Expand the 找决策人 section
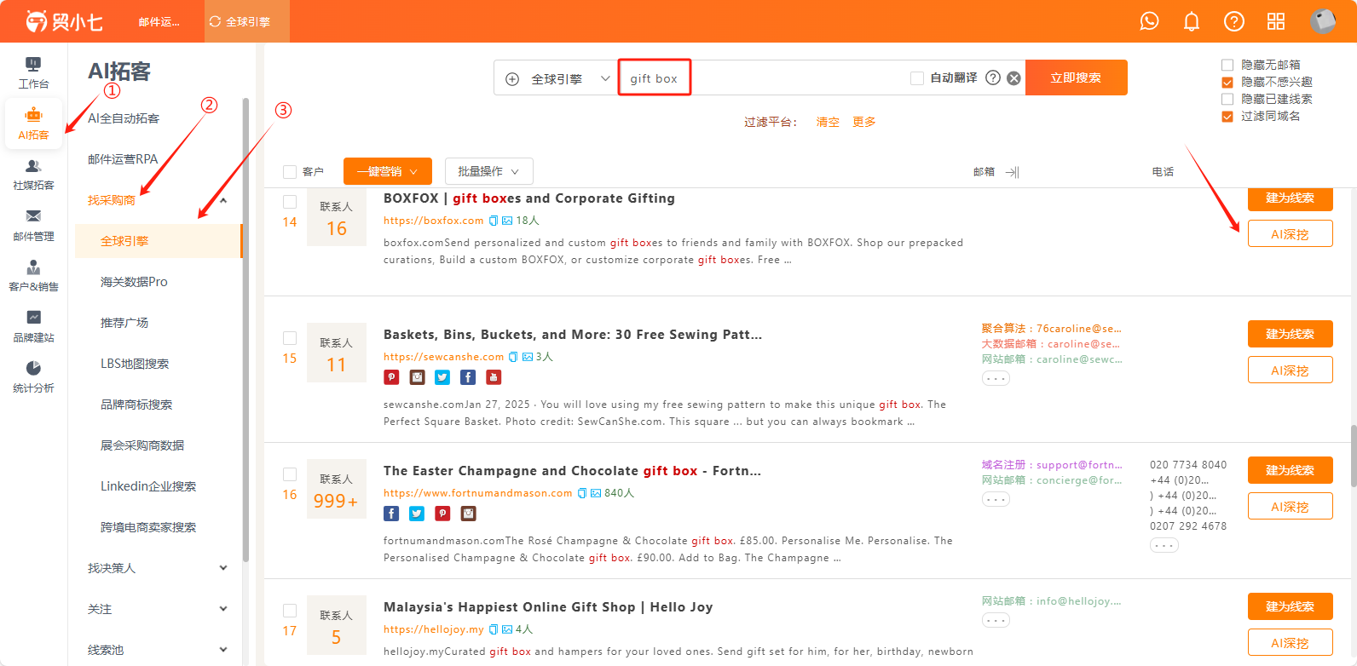 [223, 568]
